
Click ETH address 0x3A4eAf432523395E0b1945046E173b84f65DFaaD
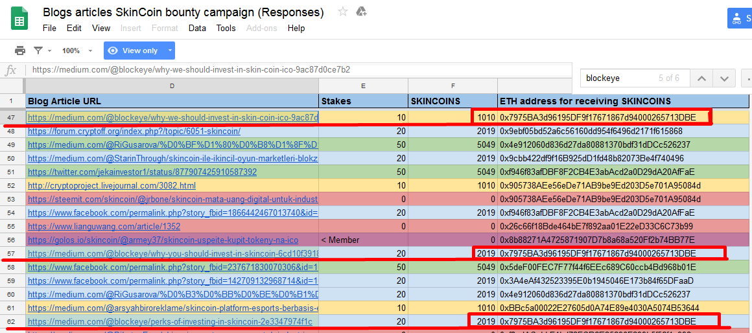tap(596, 281)
